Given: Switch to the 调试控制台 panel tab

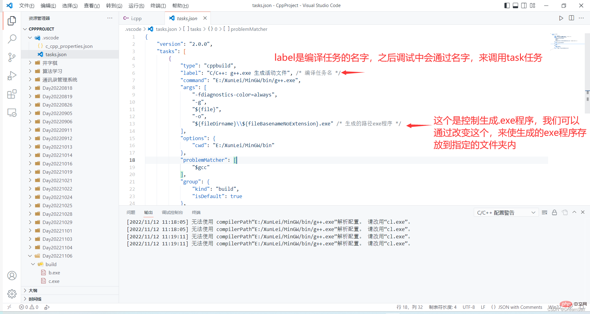Looking at the screenshot, I should [x=172, y=212].
